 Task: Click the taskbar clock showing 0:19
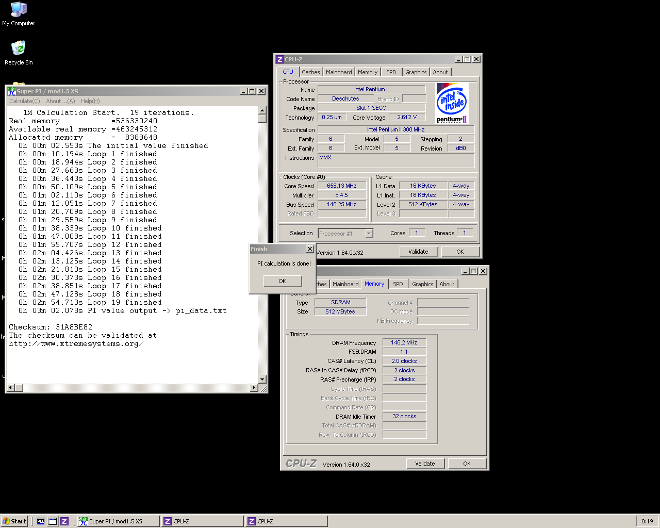point(647,521)
